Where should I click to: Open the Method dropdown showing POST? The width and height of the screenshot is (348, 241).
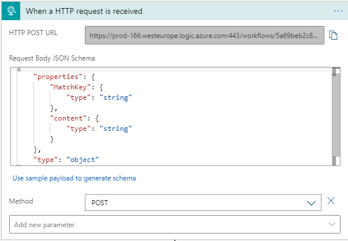tap(203, 202)
